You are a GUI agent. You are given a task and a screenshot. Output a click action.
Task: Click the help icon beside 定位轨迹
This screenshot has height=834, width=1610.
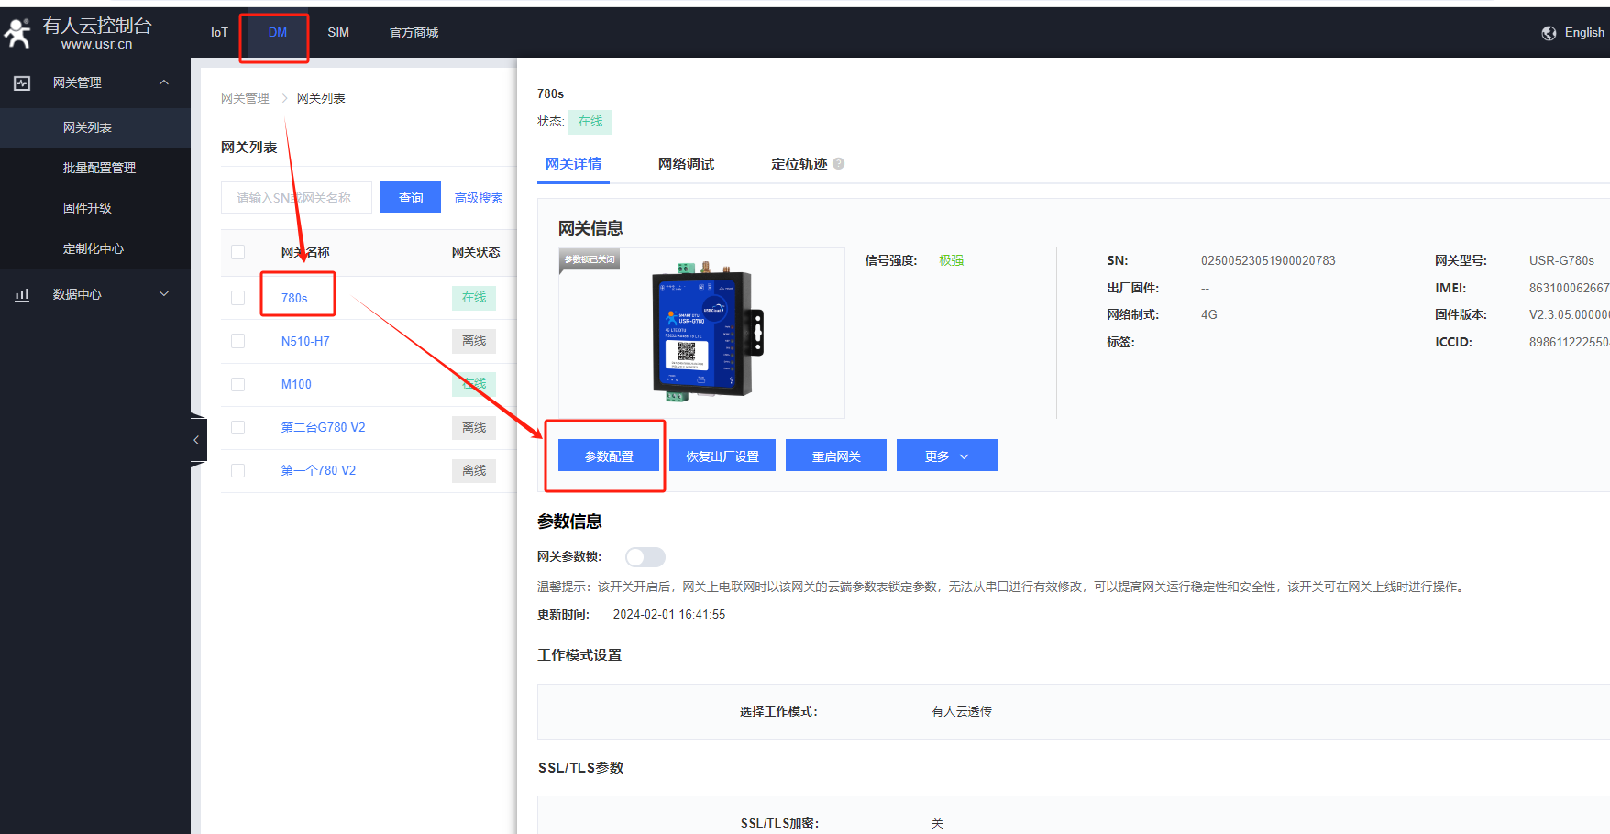click(x=838, y=164)
